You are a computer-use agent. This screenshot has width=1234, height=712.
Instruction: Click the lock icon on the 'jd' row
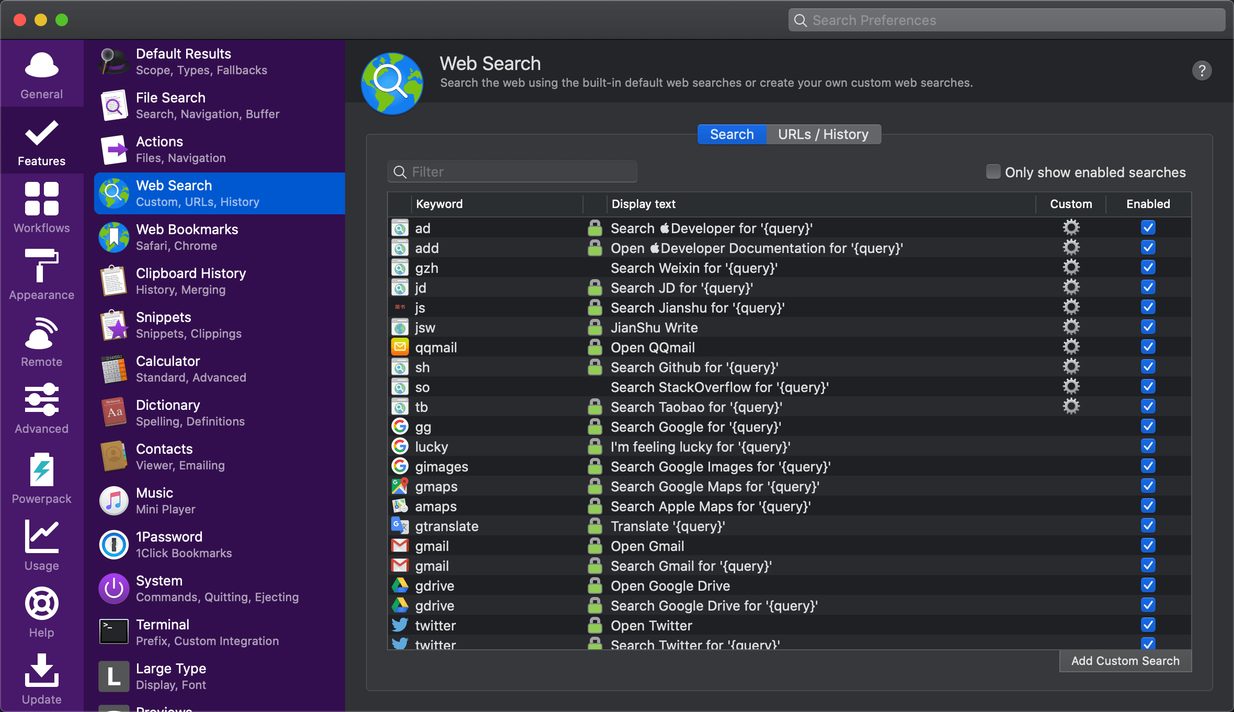click(x=595, y=287)
